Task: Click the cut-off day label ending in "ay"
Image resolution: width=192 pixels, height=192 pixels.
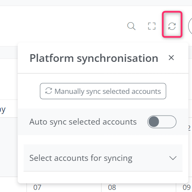Action: point(3,110)
